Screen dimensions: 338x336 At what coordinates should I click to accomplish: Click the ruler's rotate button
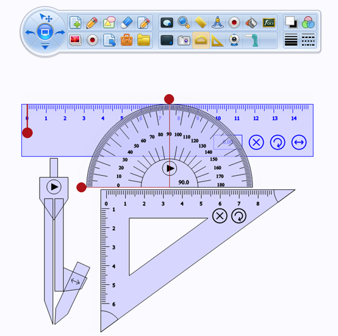tap(278, 142)
